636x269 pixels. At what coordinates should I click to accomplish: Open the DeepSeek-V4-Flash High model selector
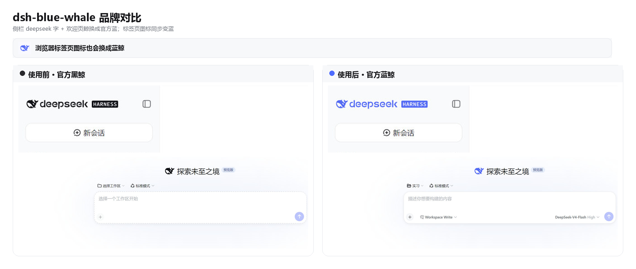577,217
